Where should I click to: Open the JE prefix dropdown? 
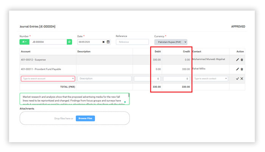click(x=24, y=42)
